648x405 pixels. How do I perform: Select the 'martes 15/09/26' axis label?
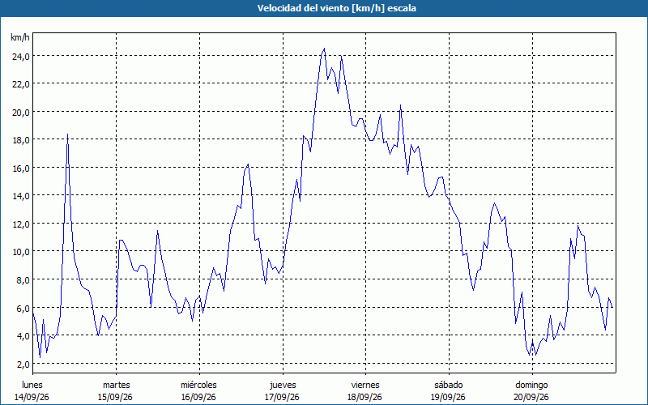[x=116, y=391]
